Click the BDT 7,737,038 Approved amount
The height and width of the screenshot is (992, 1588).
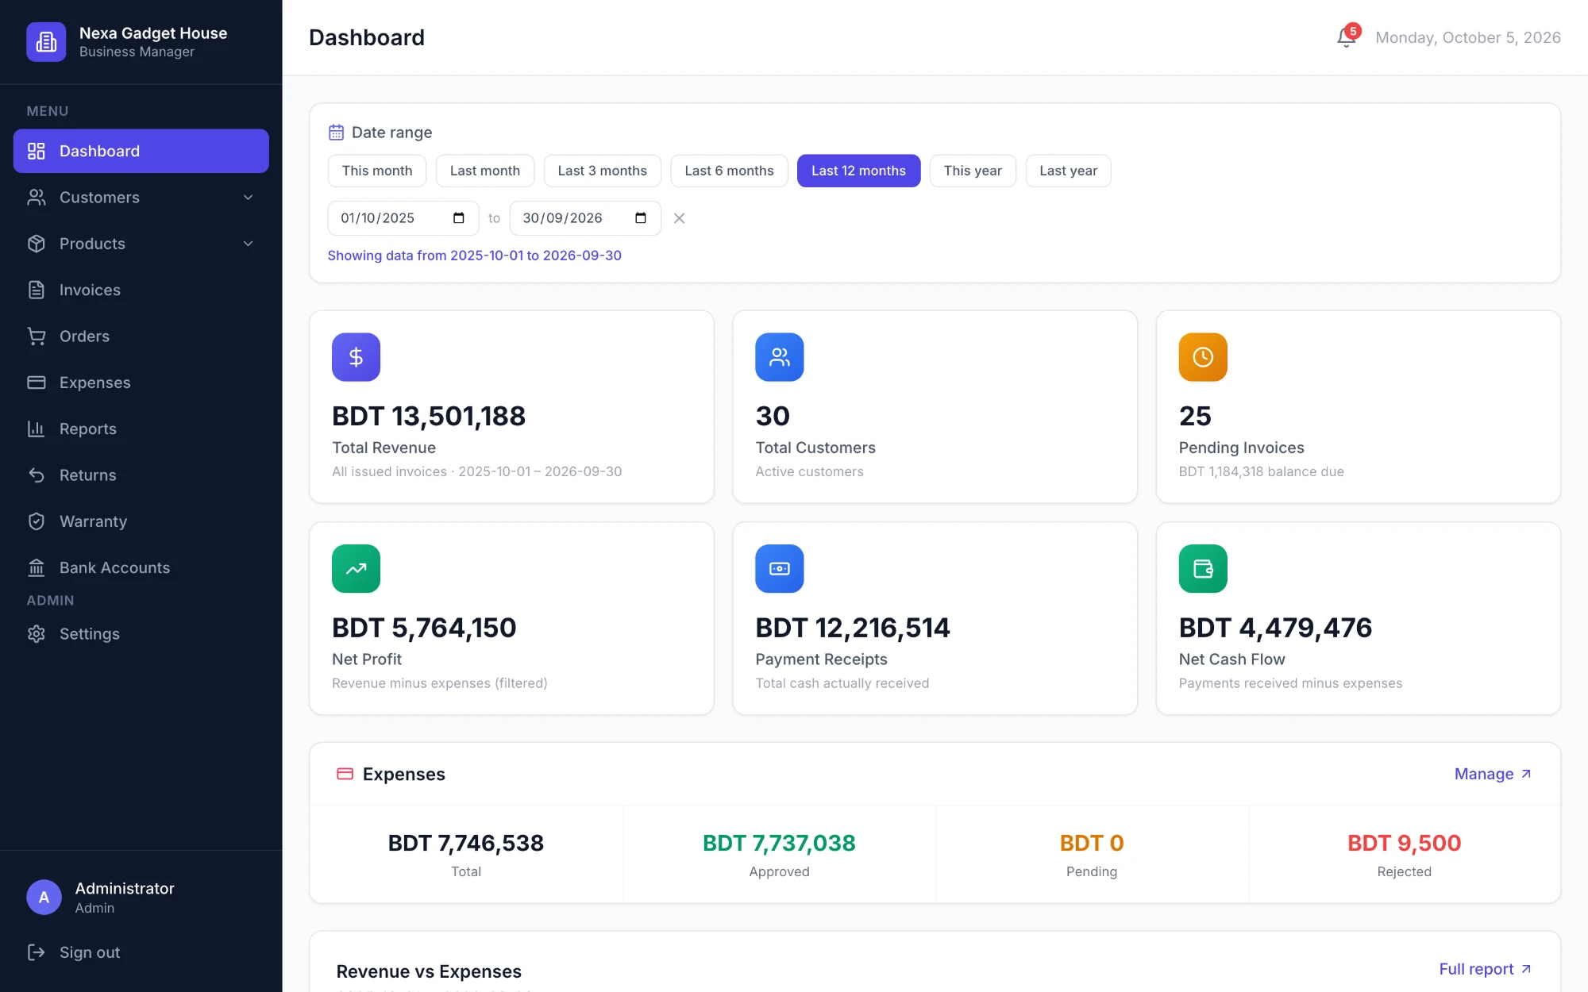[x=779, y=843]
